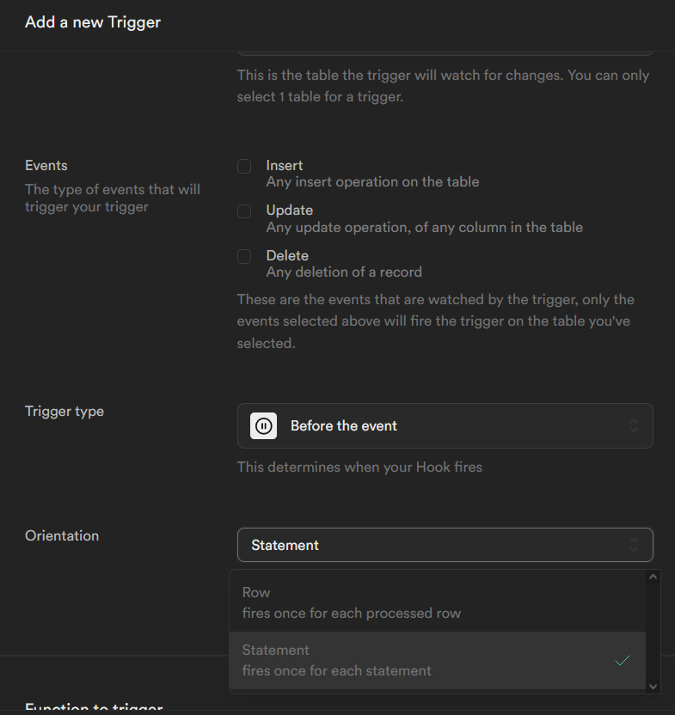Click the 'fires once for each processed row' description
675x715 pixels.
[x=352, y=614]
